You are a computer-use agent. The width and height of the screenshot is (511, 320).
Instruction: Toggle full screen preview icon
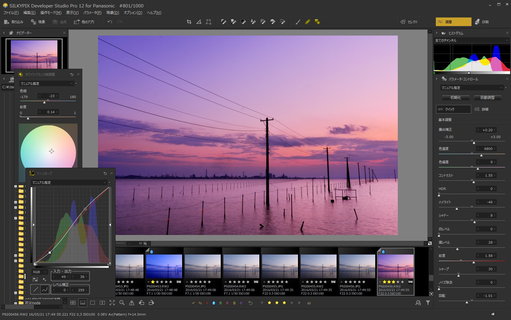point(112,303)
